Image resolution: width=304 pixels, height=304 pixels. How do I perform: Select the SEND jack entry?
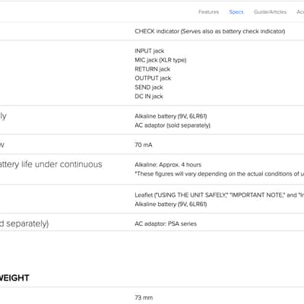coord(149,87)
